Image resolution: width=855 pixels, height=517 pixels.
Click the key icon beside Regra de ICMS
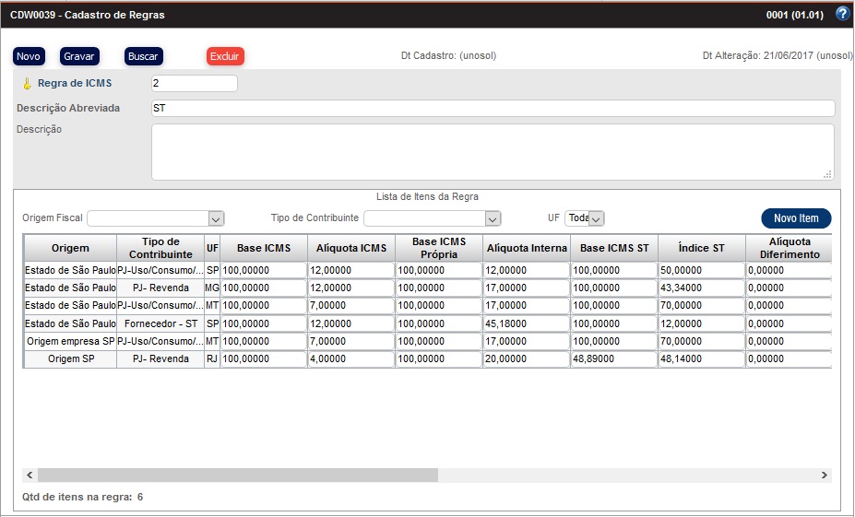pos(27,84)
